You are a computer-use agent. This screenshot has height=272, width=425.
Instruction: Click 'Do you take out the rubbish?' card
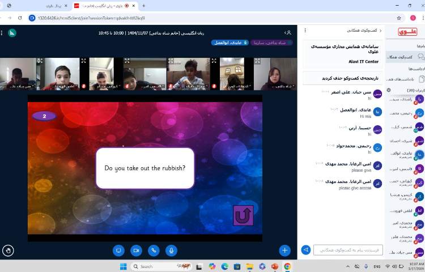(145, 168)
